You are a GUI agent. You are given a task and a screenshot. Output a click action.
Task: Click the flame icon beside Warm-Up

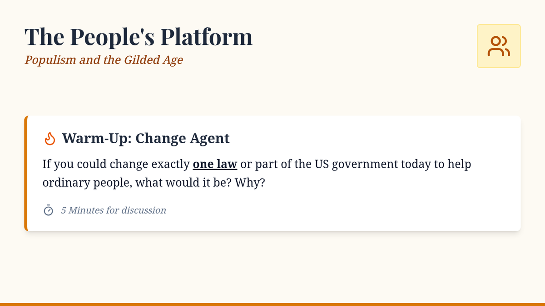coord(50,138)
